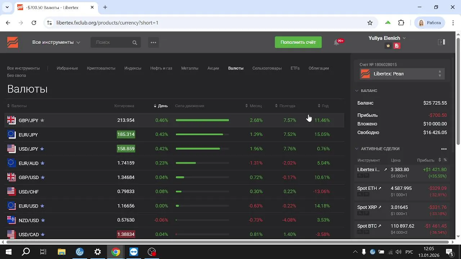Image resolution: width=461 pixels, height=259 pixels.
Task: Toggle favorite star for EUR/AUD
Action: [42, 163]
